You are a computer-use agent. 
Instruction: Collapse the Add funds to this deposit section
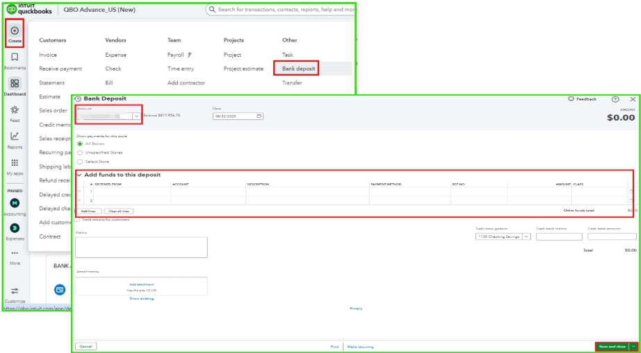[x=79, y=175]
